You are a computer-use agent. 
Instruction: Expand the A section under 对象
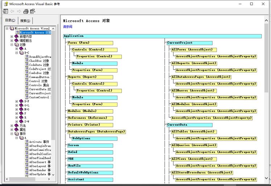tap(17, 49)
